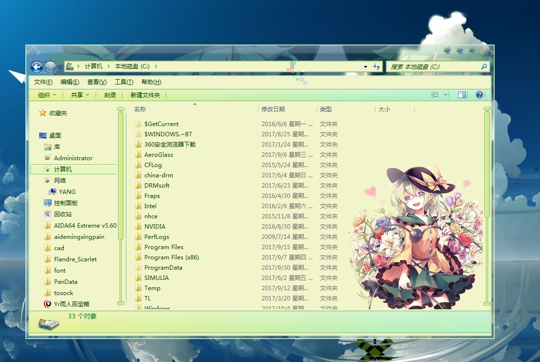Change the view using the view mode icon
This screenshot has width=540, height=362.
point(435,94)
